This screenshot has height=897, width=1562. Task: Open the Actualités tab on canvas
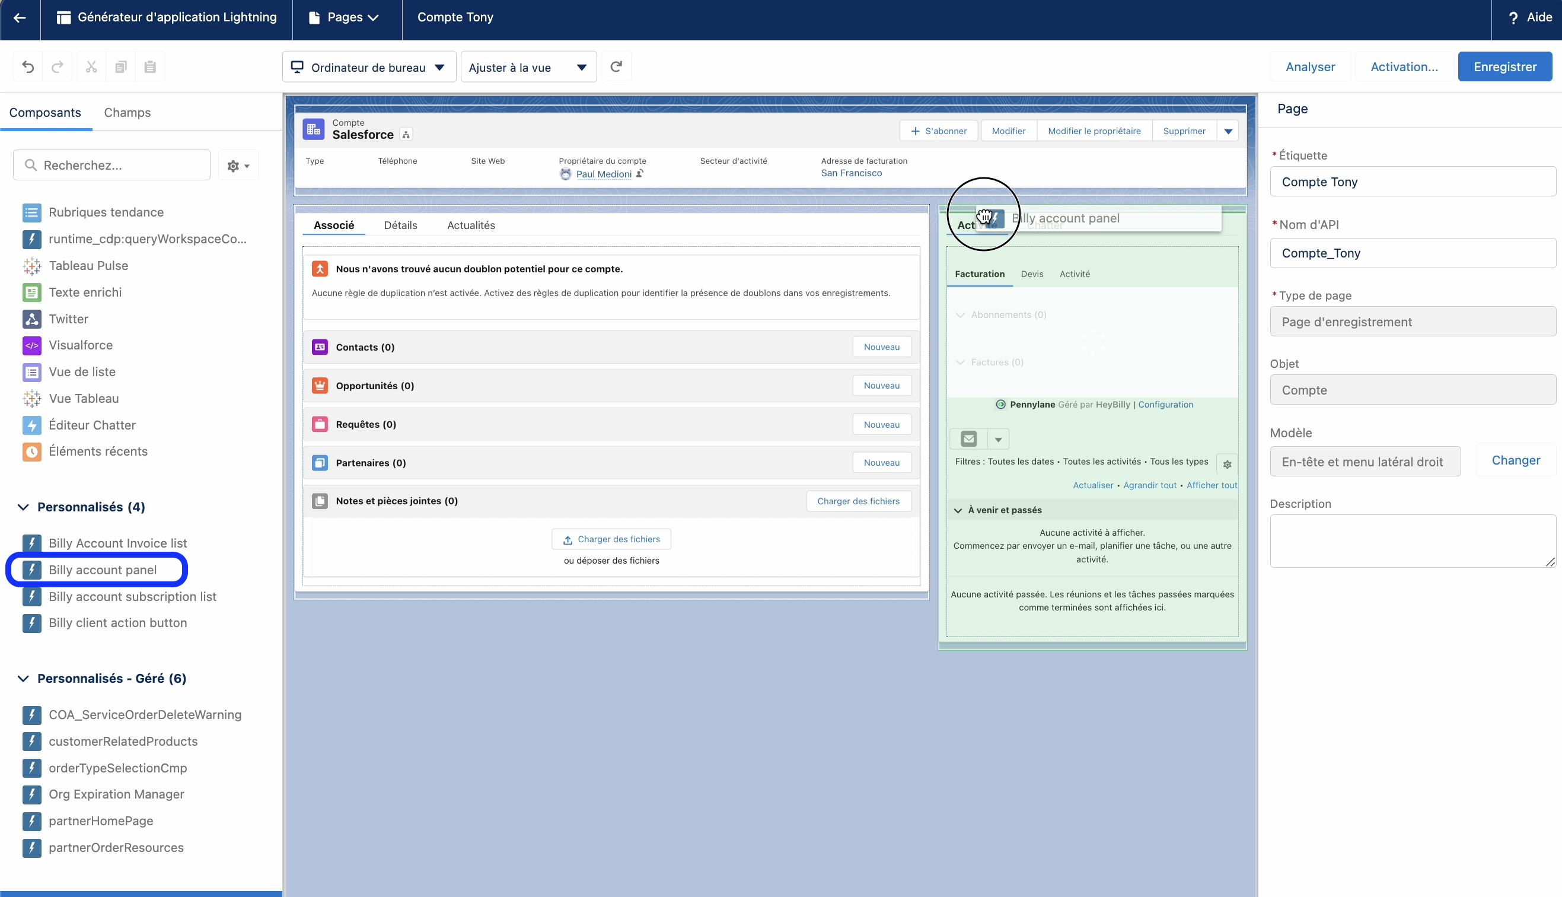pos(471,225)
